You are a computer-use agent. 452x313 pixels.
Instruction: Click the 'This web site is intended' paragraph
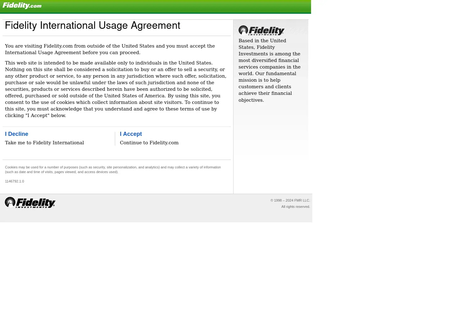click(x=116, y=89)
